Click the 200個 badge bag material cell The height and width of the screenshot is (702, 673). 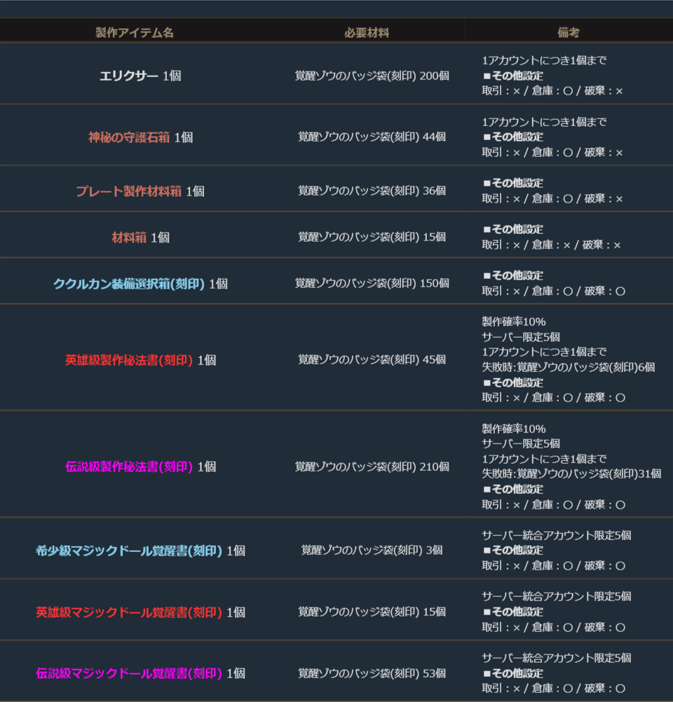coord(372,76)
